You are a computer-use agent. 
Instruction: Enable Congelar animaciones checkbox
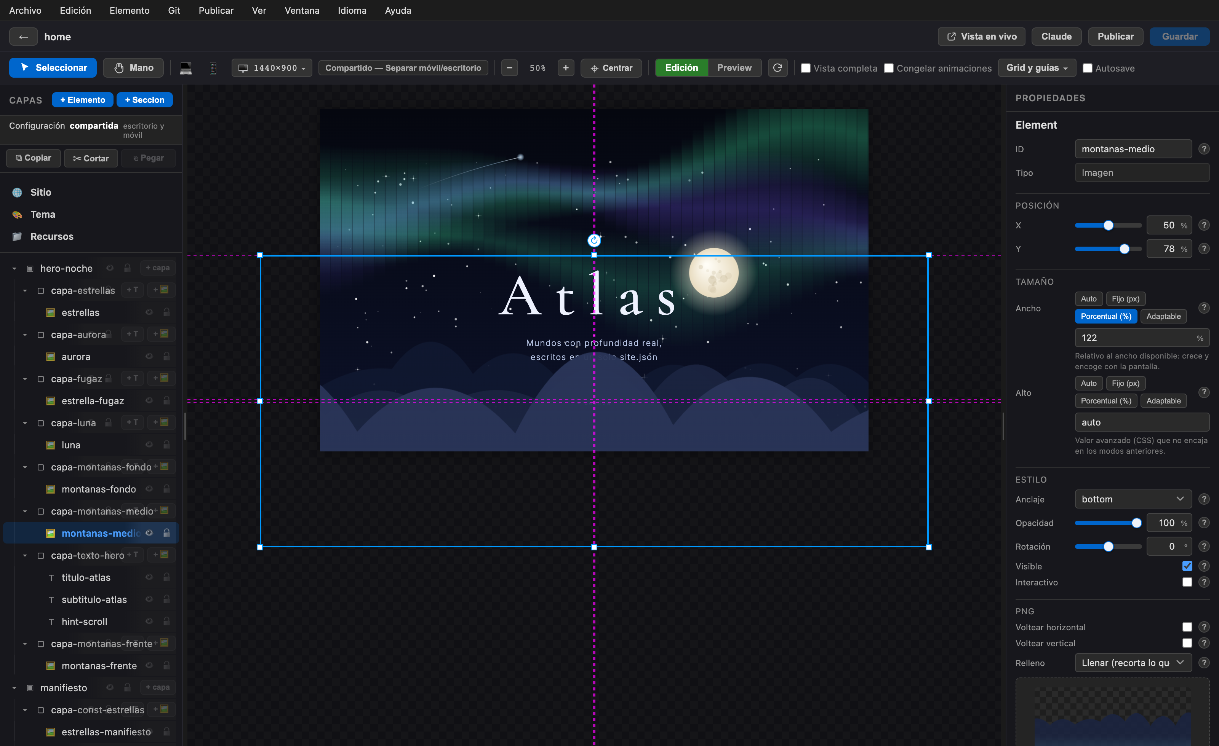point(888,68)
